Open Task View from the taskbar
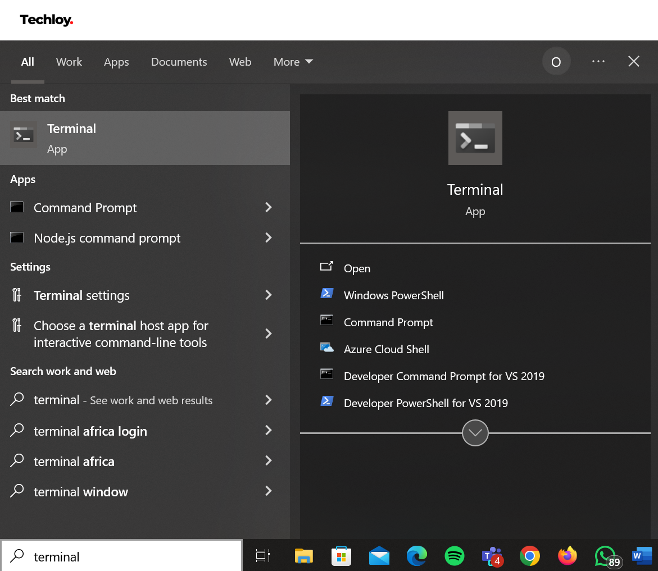The width and height of the screenshot is (658, 571). [x=263, y=556]
